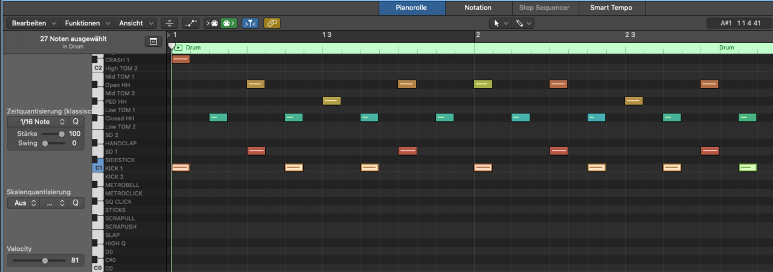
Task: Click ruler position 2 3
Action: 629,35
